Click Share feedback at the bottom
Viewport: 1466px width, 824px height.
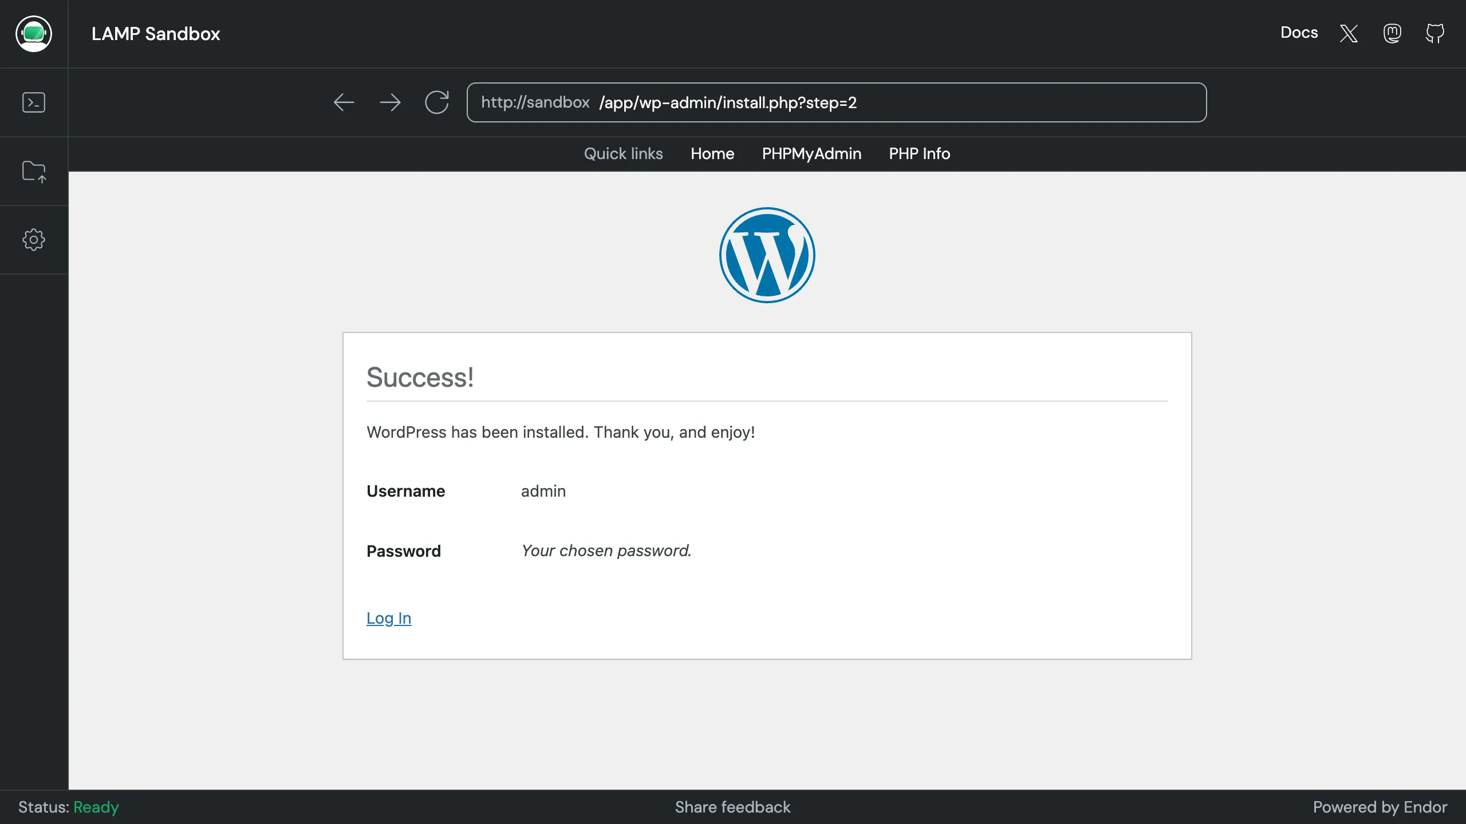pos(732,807)
